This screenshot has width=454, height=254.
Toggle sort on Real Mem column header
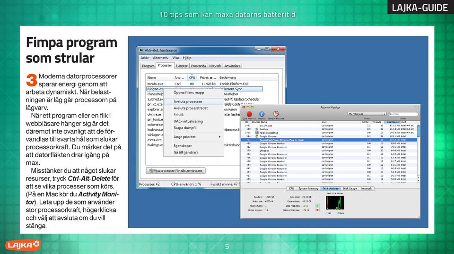[392, 122]
